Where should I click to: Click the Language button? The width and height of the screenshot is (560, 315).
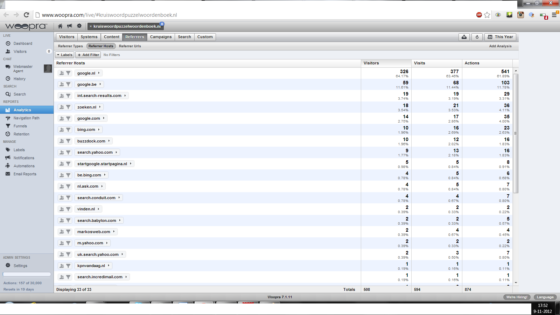545,297
